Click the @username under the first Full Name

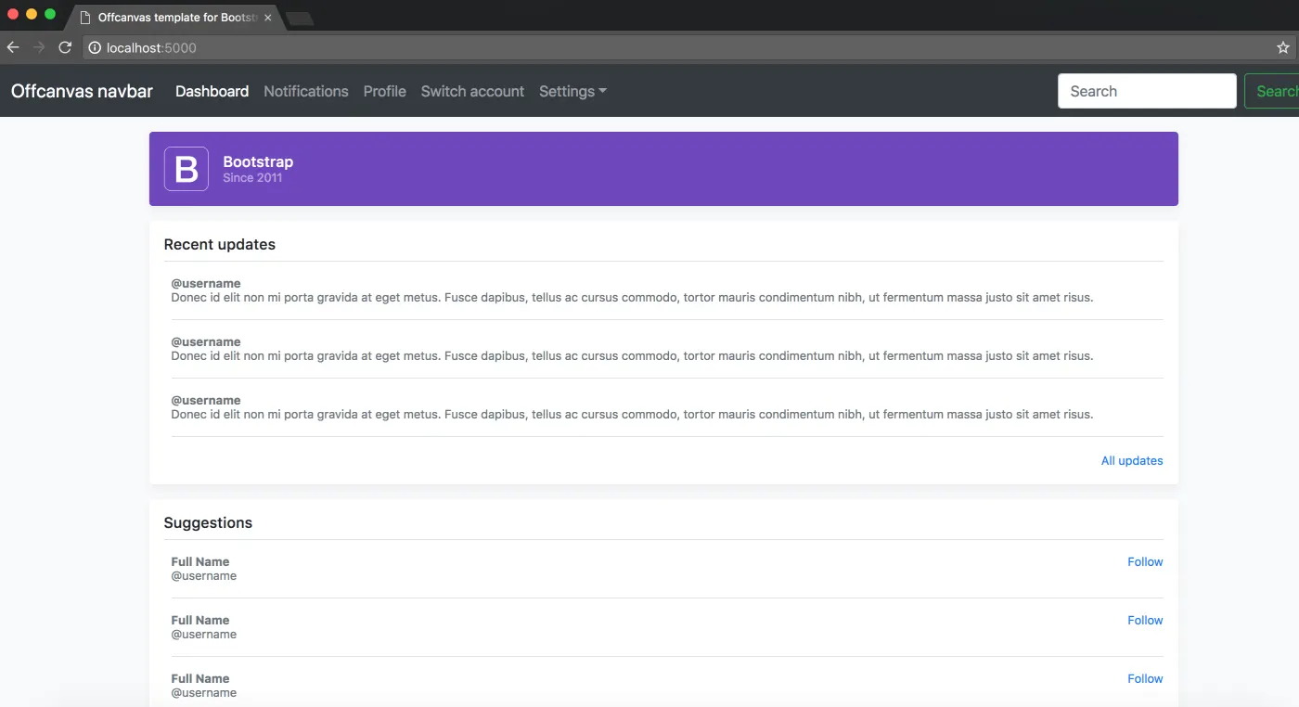(204, 576)
